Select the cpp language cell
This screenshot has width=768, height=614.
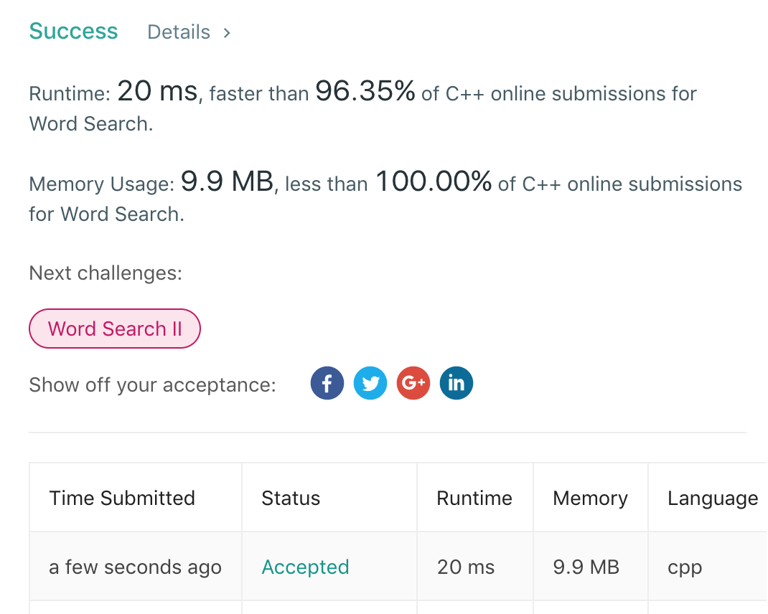pos(685,567)
